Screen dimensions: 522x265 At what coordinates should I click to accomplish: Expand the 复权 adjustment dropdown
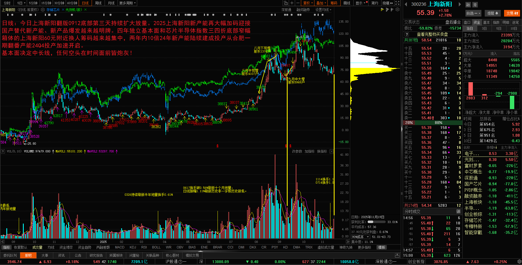(x=308, y=3)
